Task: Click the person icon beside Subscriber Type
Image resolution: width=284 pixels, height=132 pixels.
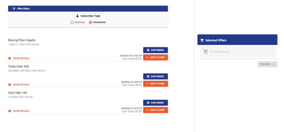Action: point(77,16)
